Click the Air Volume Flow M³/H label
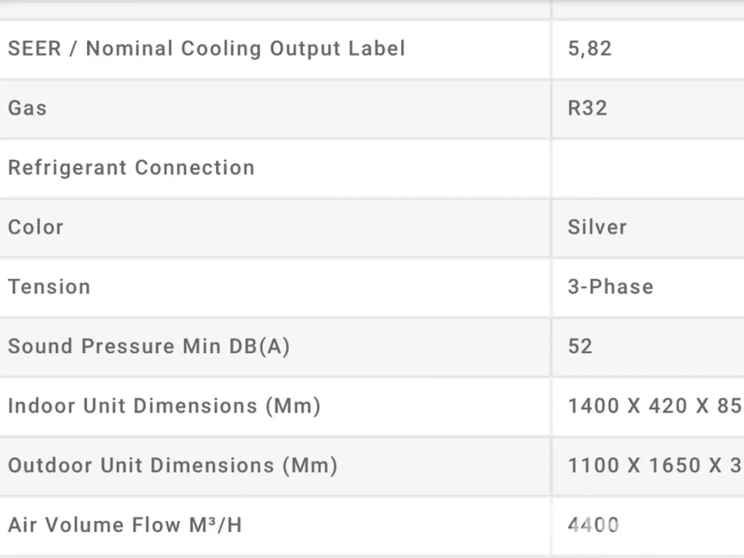The width and height of the screenshot is (744, 558). (125, 525)
